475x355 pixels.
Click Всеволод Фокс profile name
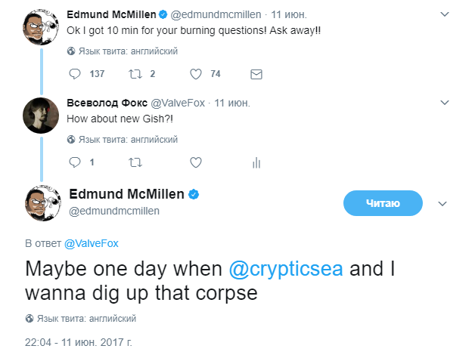[107, 103]
